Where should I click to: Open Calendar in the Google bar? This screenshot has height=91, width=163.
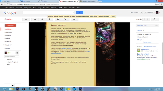click(x=72, y=8)
